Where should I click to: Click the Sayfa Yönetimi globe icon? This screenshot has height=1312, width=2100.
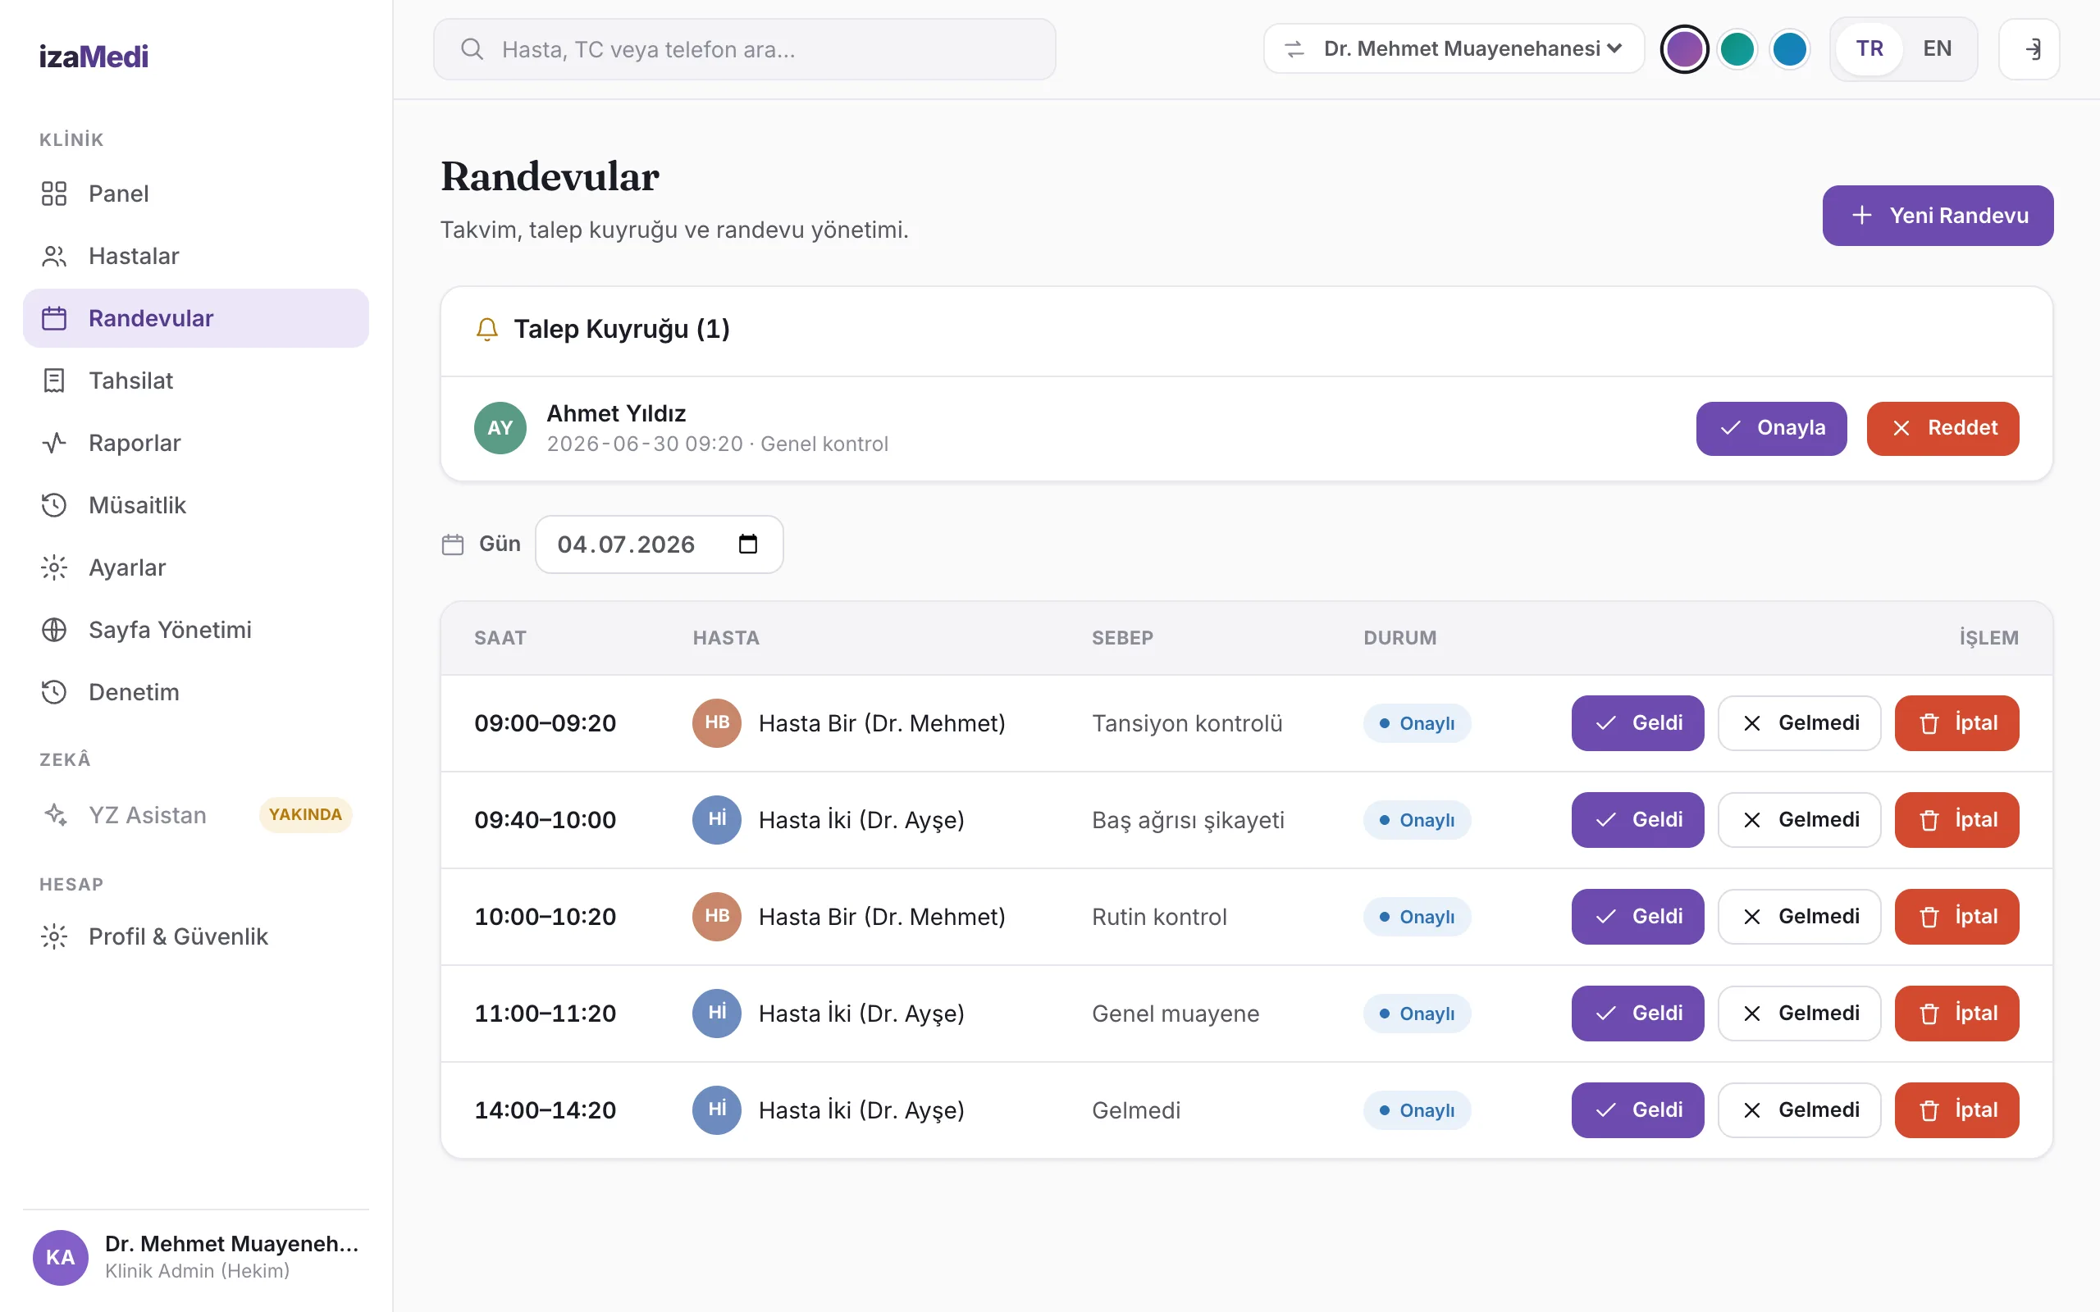pos(54,630)
